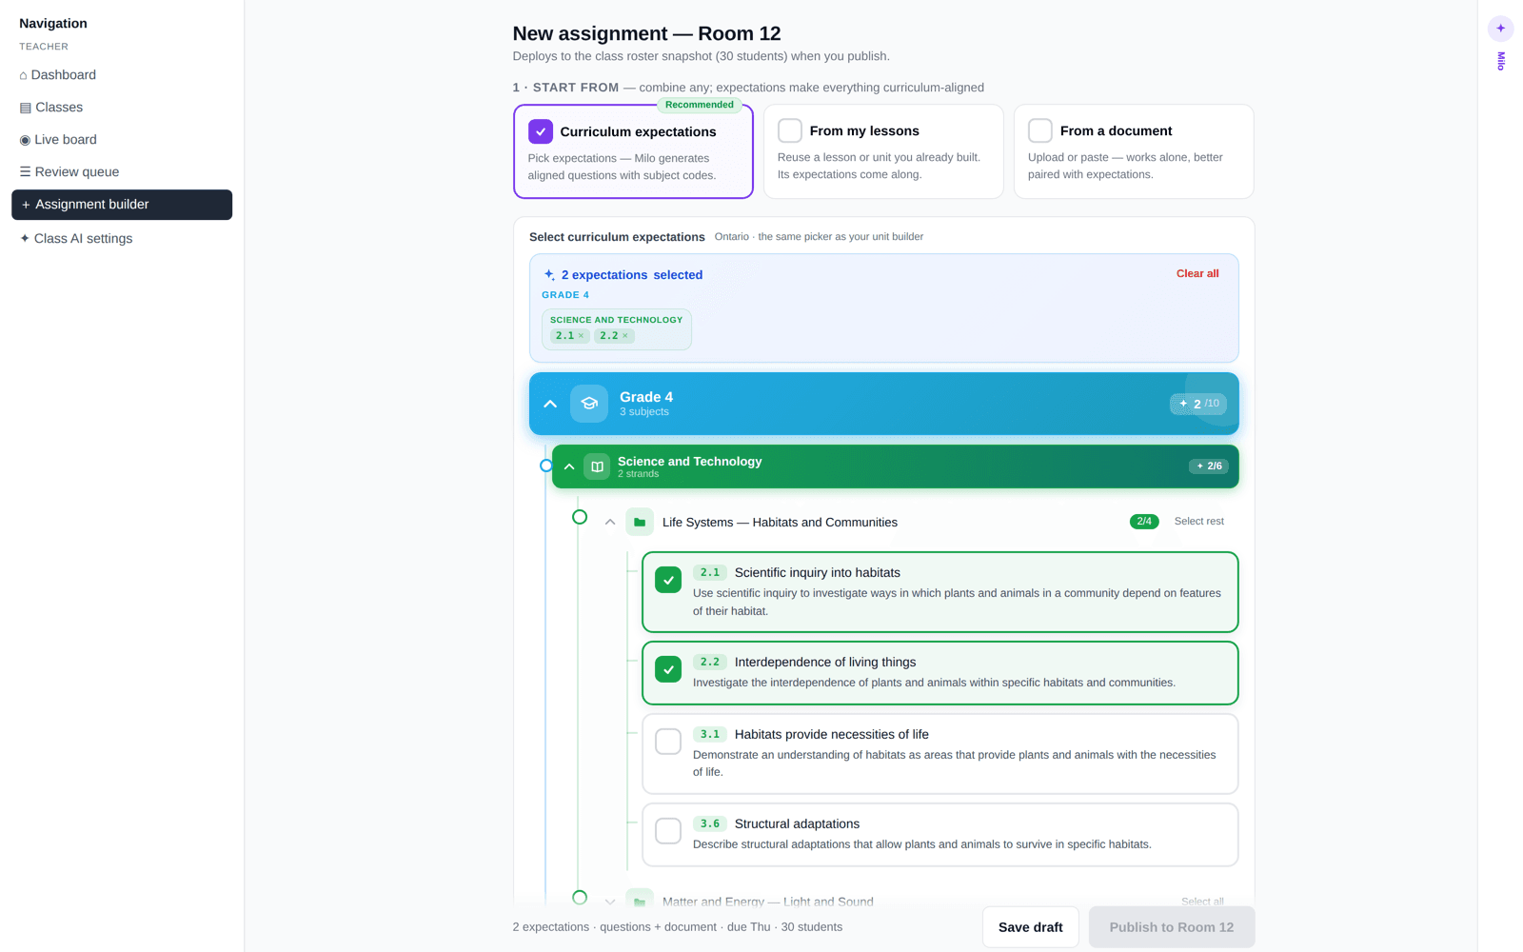Click the Life Systems strand tree circle
The image size is (1523, 952).
[x=580, y=517]
